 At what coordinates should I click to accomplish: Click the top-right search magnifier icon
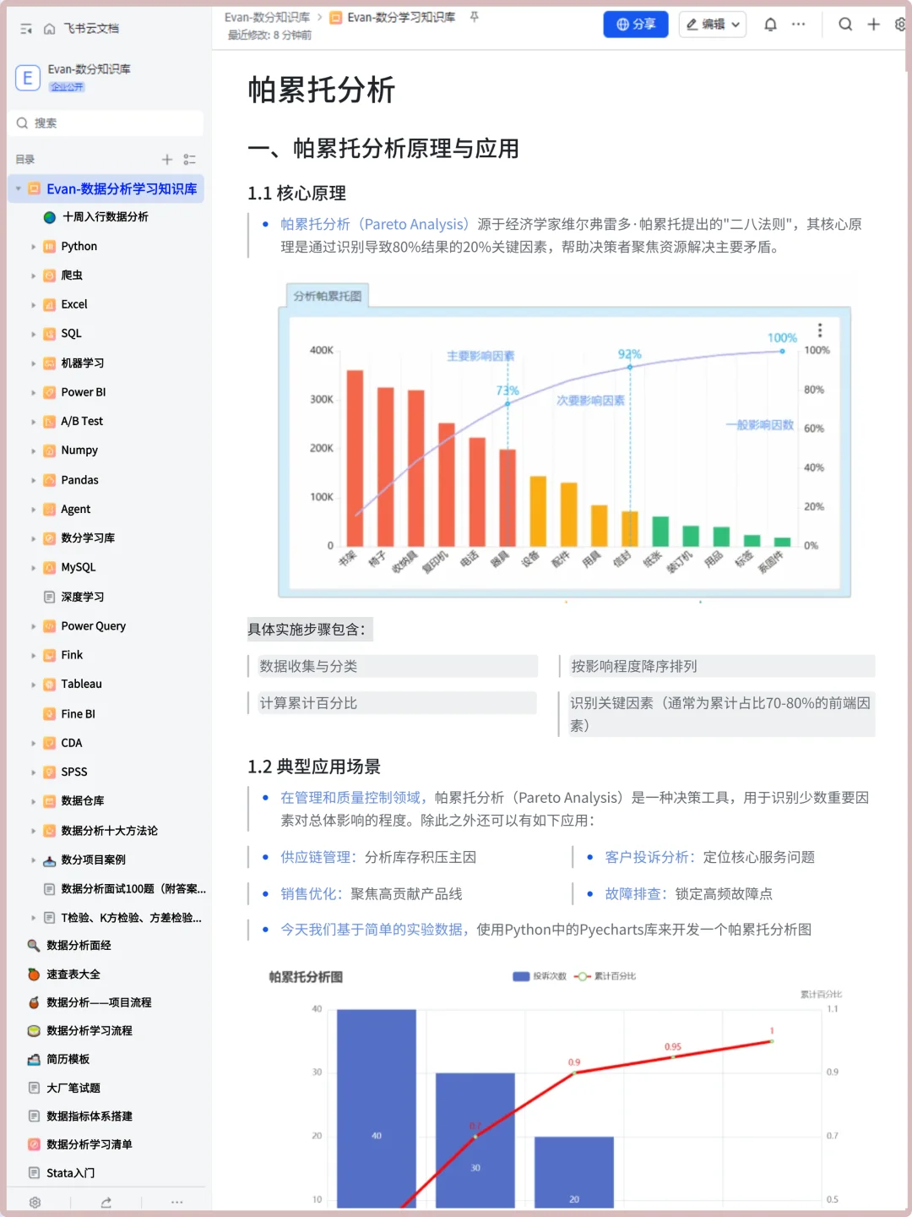845,25
